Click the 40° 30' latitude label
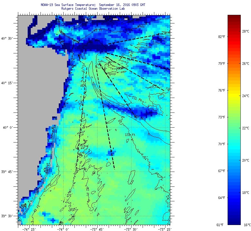 (7, 39)
